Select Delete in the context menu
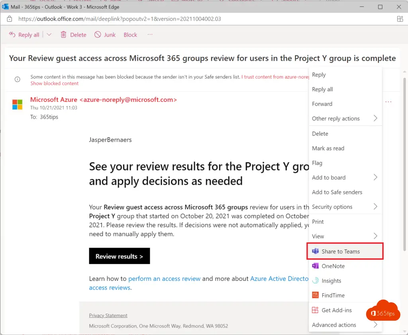Screen dimensions: 408x335 (345, 133)
